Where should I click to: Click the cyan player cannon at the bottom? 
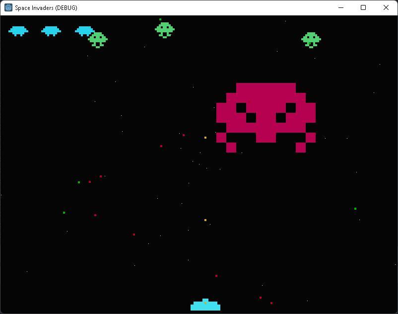click(x=205, y=304)
